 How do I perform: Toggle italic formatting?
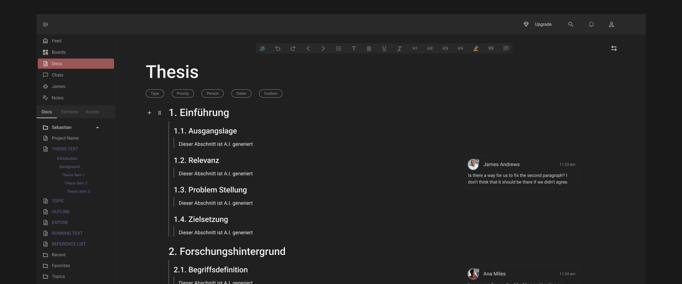(399, 48)
